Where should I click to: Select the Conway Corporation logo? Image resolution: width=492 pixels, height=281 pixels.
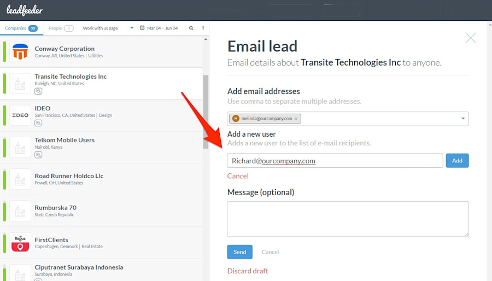coord(20,51)
